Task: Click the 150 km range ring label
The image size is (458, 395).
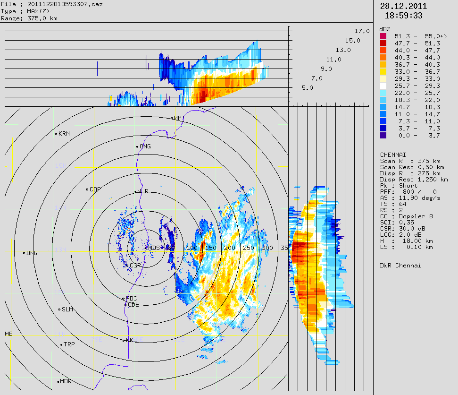Action: point(210,248)
